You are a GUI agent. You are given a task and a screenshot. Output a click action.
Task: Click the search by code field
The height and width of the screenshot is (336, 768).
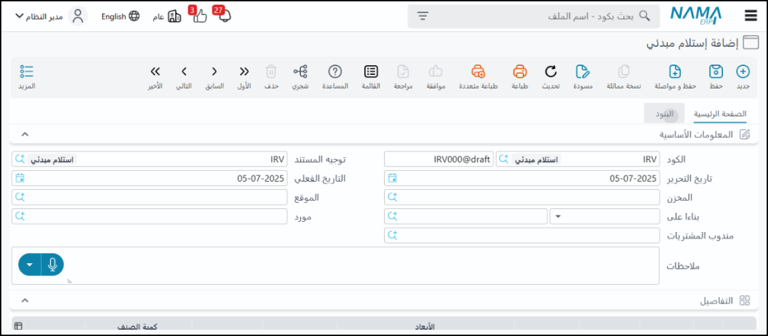click(545, 16)
